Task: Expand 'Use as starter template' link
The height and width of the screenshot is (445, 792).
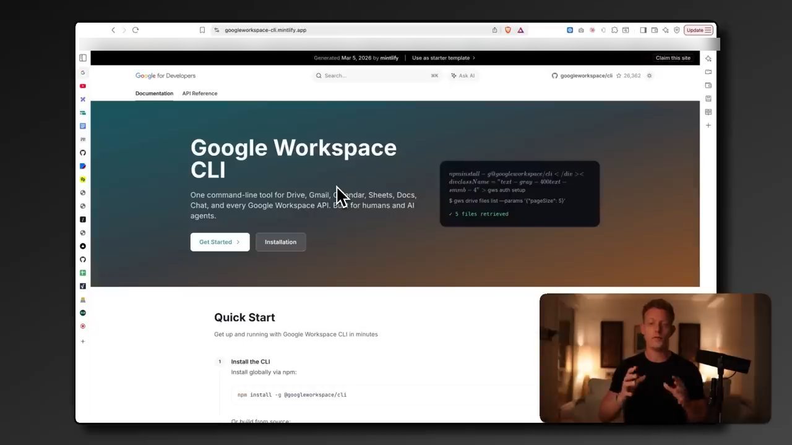Action: click(444, 58)
